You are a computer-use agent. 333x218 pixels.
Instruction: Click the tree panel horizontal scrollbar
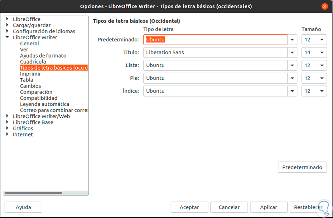(33, 193)
